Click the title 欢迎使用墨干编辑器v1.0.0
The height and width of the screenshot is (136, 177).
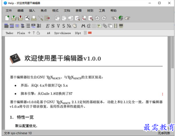coord(63,58)
